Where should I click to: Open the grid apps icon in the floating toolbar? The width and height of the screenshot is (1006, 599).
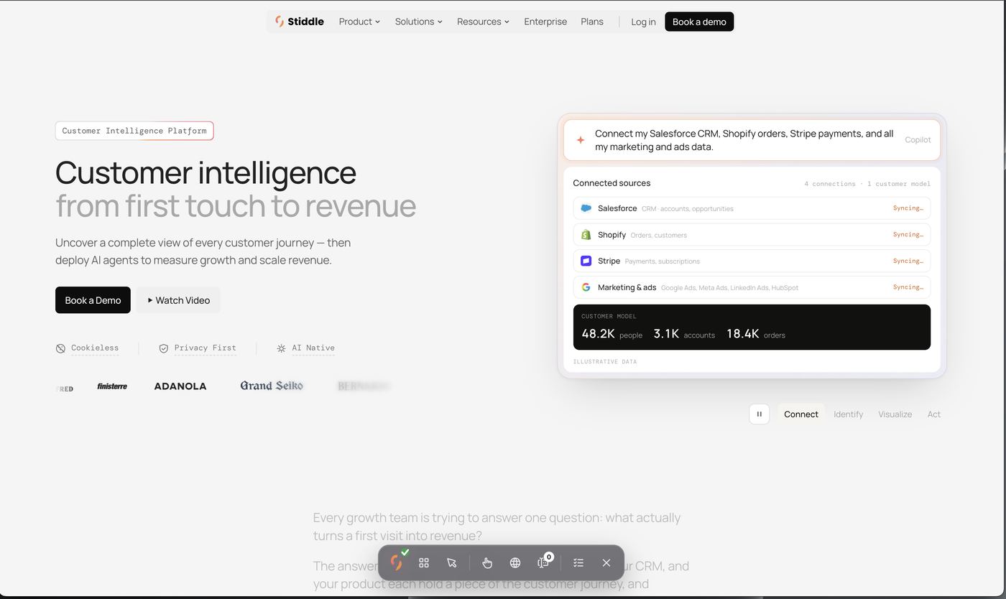pyautogui.click(x=424, y=563)
